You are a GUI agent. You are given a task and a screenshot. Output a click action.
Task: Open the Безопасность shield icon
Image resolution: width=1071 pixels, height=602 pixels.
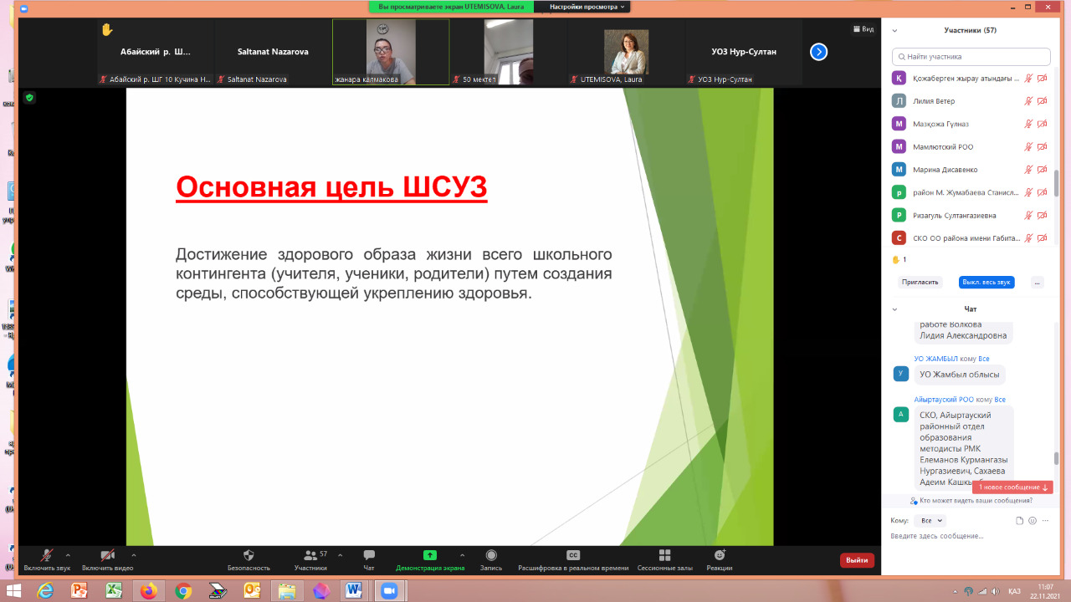(x=249, y=555)
